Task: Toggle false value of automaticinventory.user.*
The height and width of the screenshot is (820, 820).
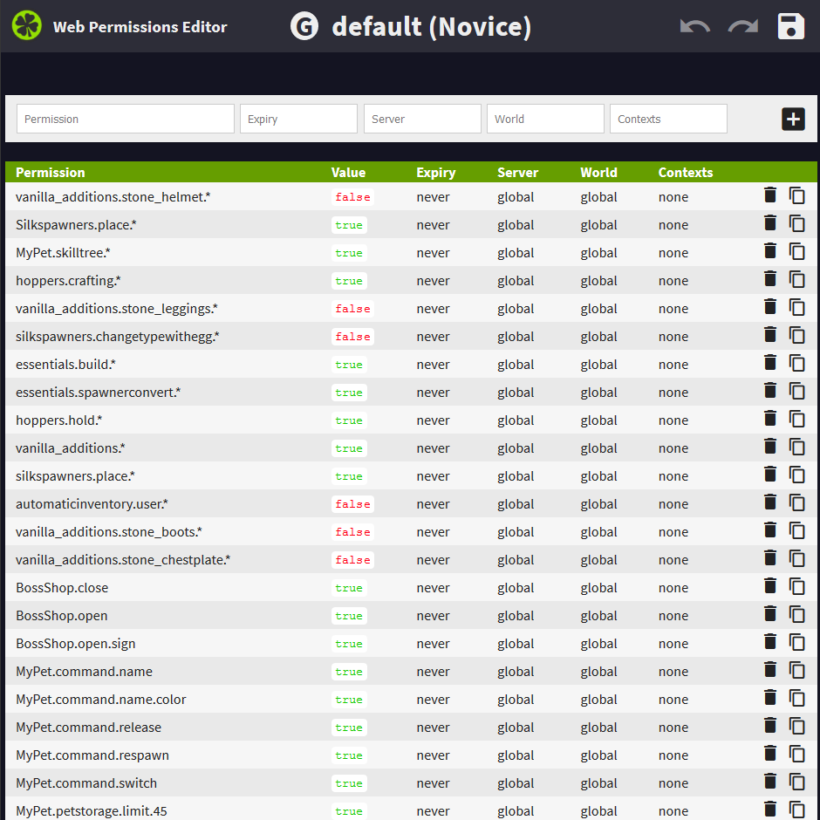Action: 352,504
